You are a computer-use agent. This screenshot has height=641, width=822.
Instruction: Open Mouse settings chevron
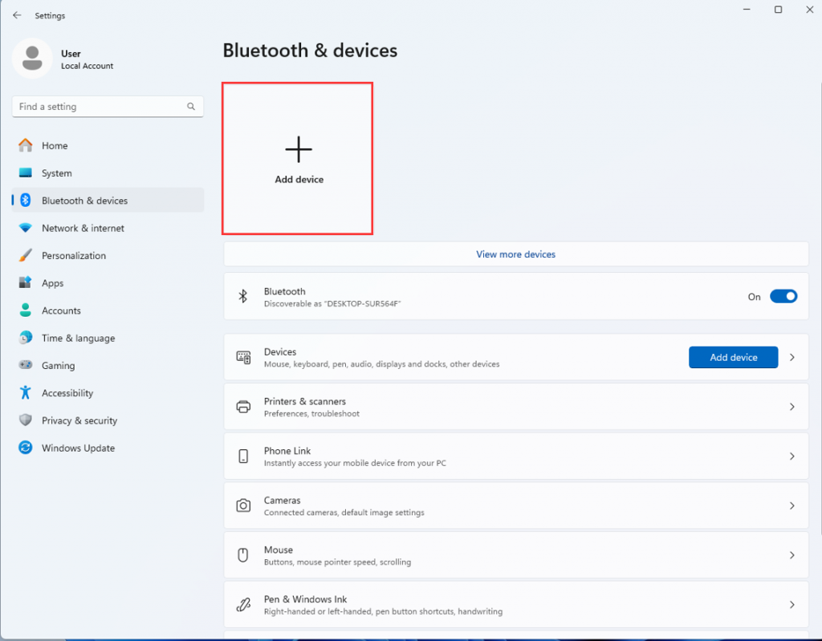point(792,555)
